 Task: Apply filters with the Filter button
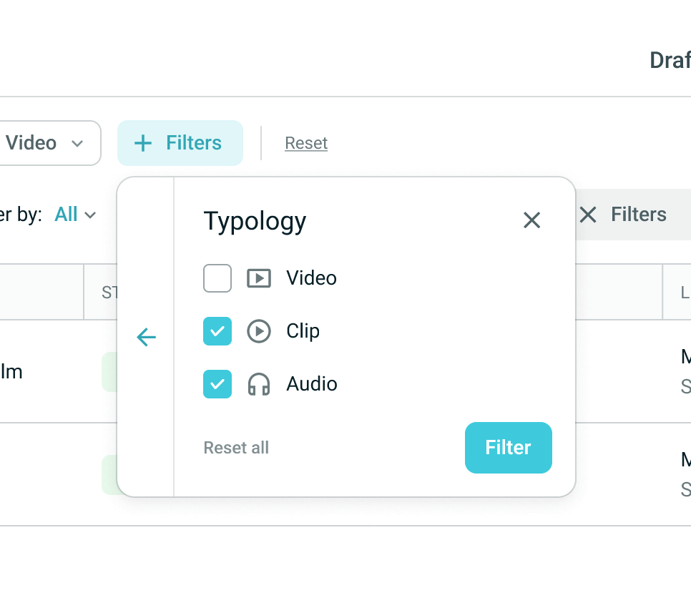pyautogui.click(x=508, y=448)
